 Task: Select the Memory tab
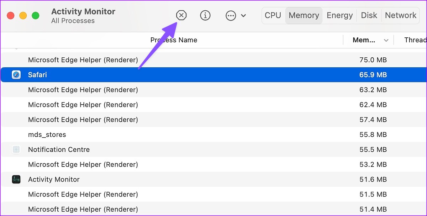(x=304, y=15)
